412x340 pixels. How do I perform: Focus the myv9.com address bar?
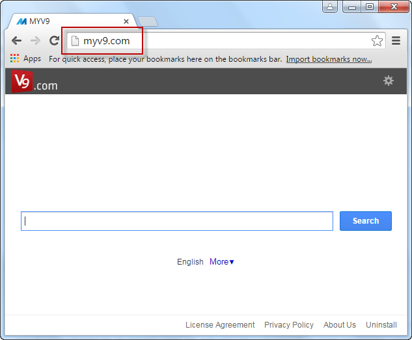tap(226, 41)
